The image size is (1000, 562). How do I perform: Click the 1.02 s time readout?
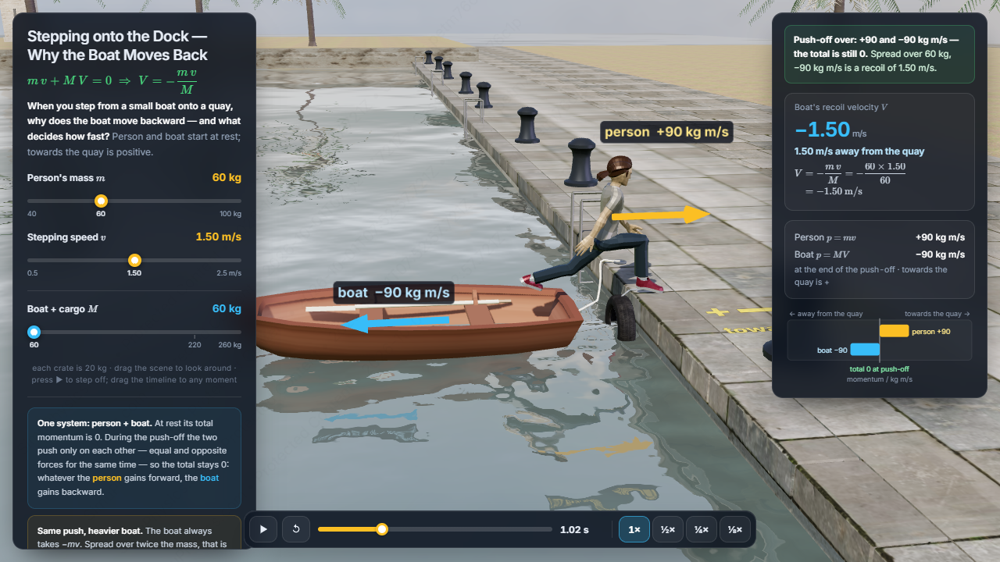[574, 530]
